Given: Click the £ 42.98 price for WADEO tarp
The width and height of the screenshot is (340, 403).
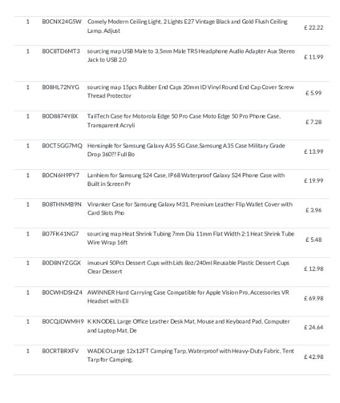Looking at the screenshot, I should click(x=313, y=357).
